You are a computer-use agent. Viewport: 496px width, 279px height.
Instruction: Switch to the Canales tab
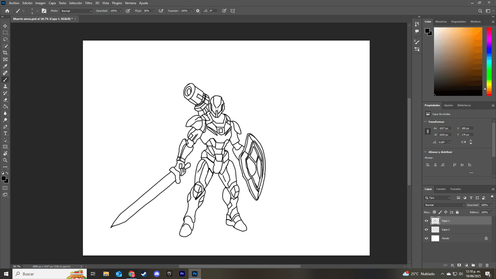[441, 189]
